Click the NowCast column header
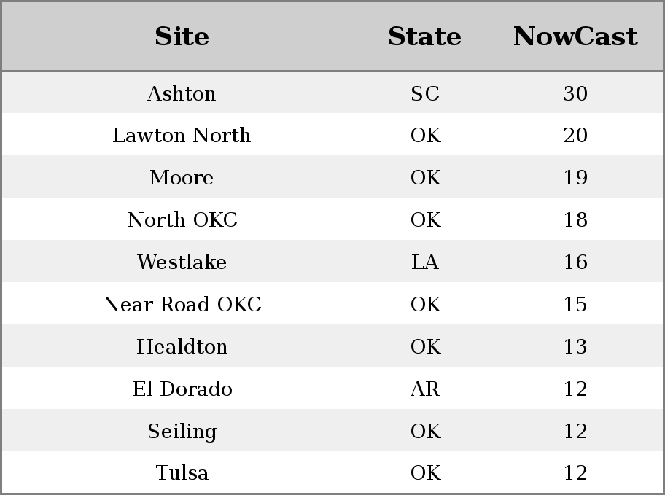 575,36
